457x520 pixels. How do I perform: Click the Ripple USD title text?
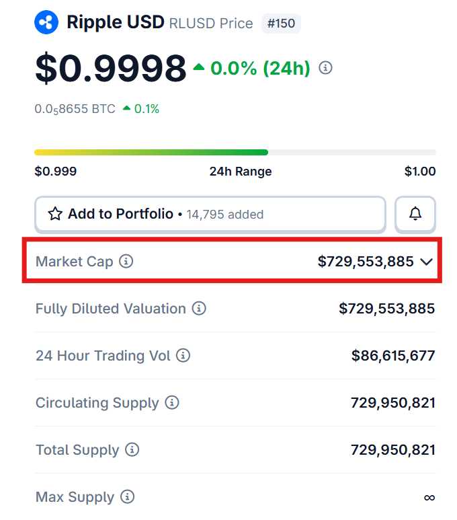pos(116,23)
